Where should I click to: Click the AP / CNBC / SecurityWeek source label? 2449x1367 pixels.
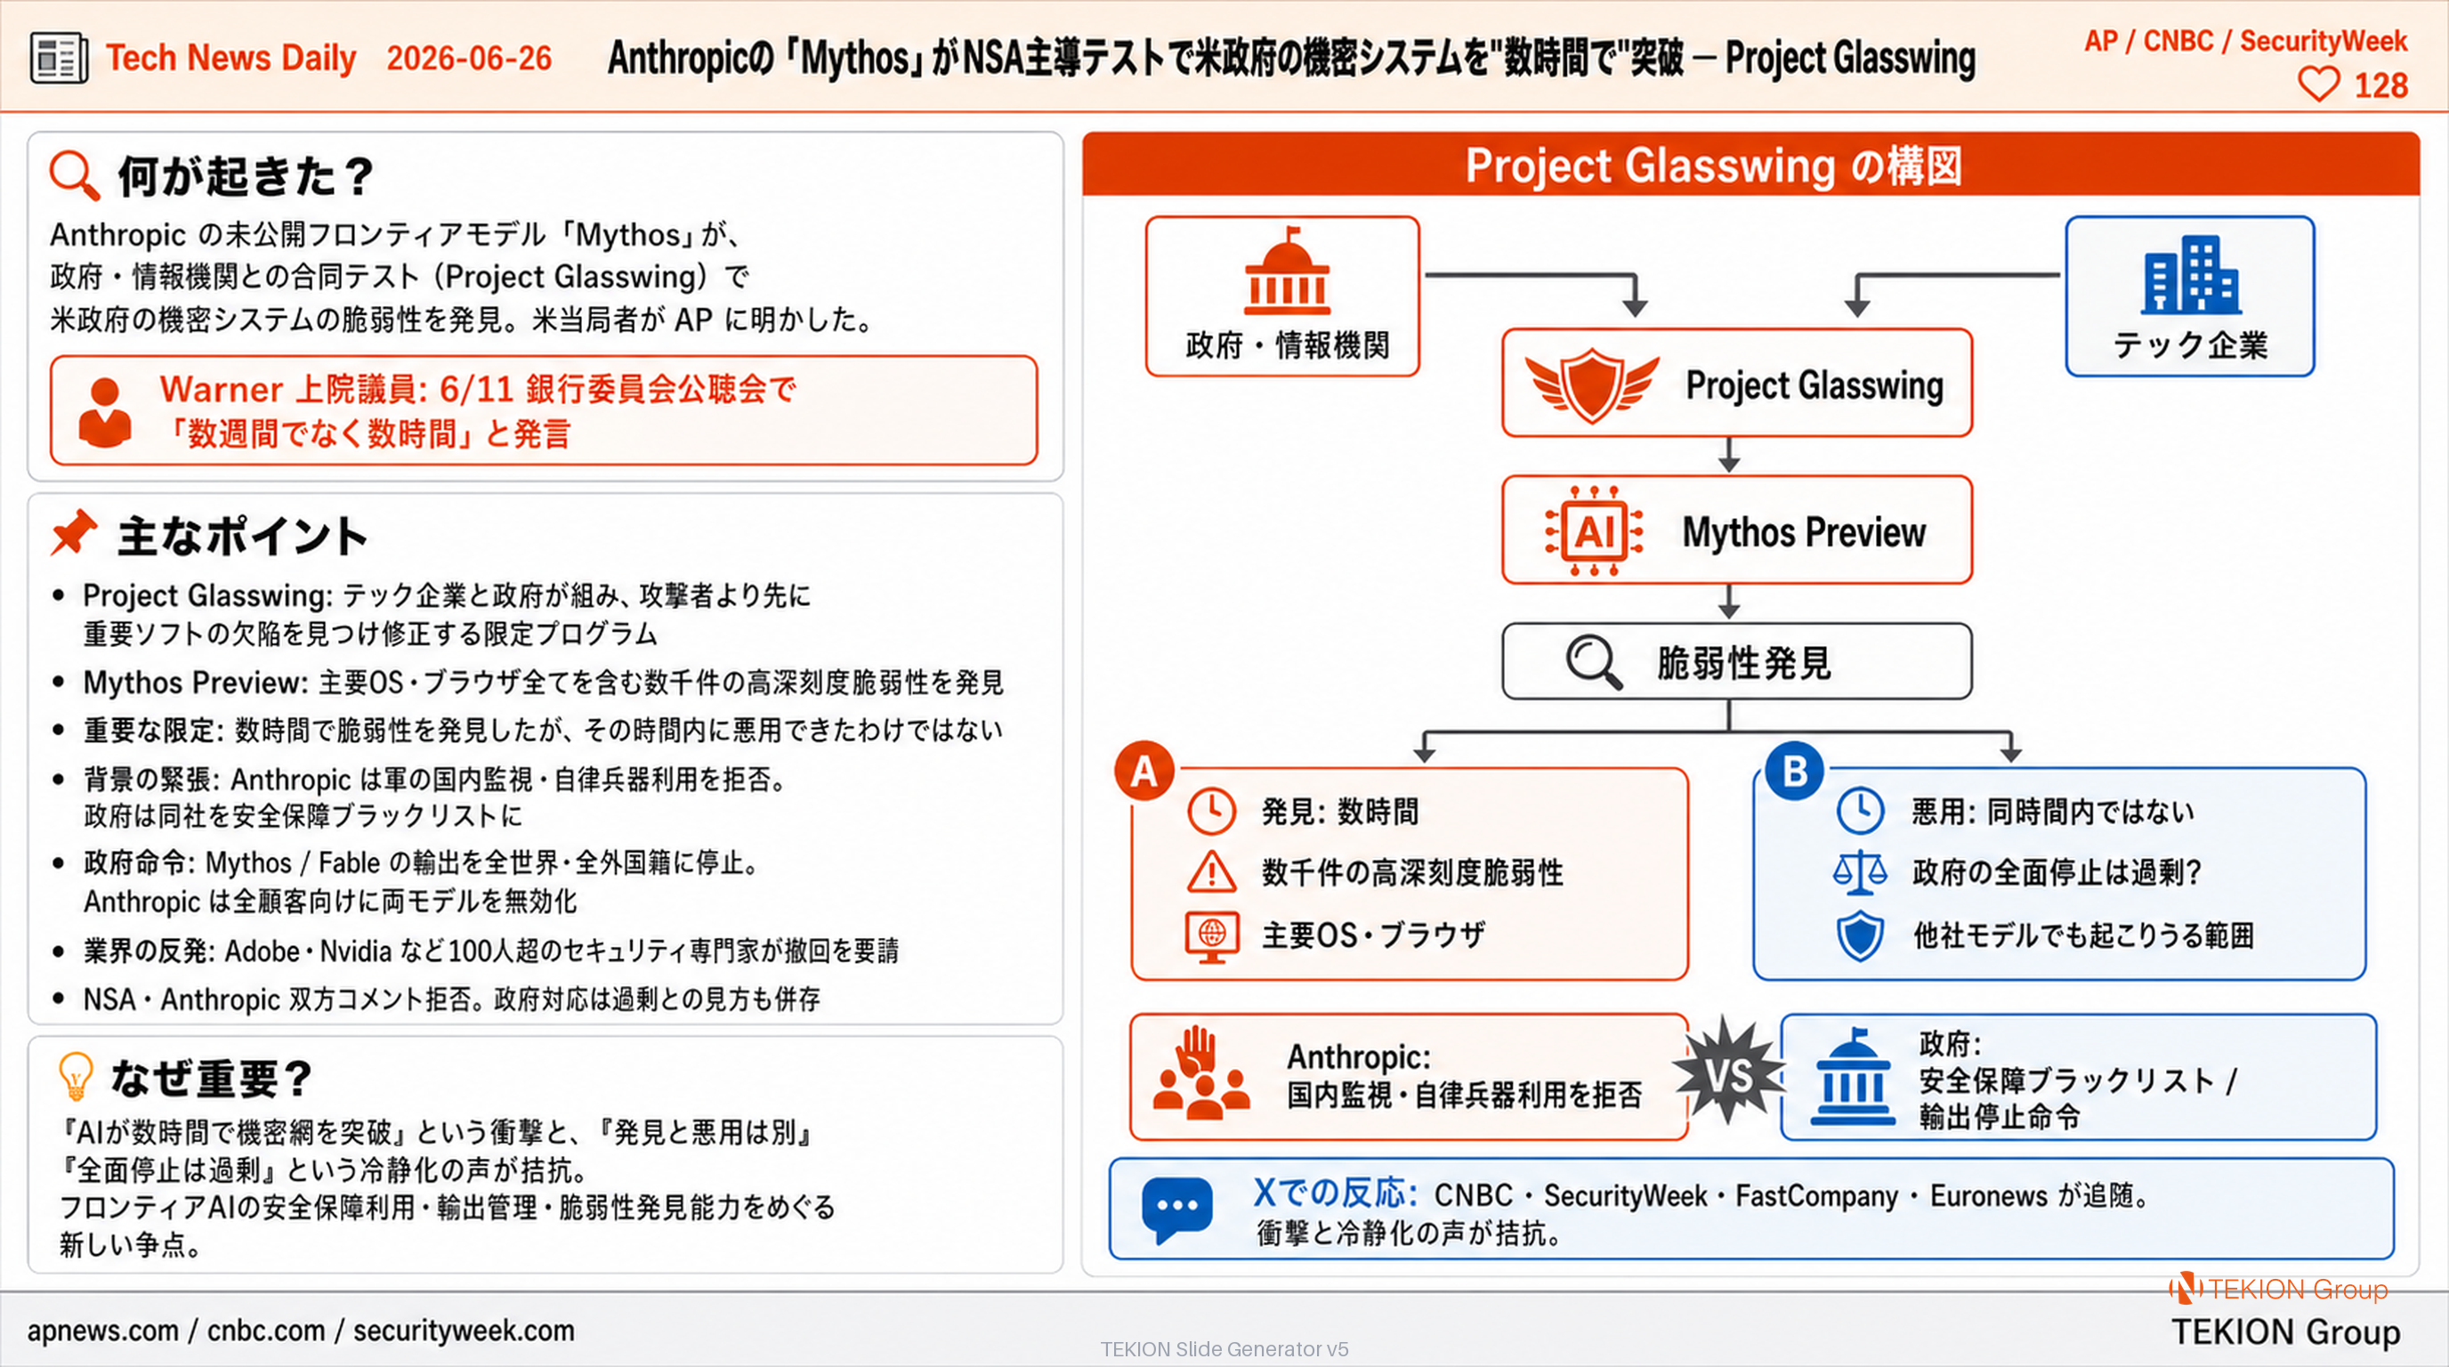click(2244, 41)
